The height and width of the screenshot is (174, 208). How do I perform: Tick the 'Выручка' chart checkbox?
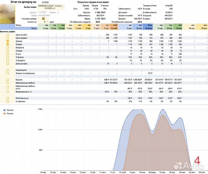pyautogui.click(x=8, y=79)
